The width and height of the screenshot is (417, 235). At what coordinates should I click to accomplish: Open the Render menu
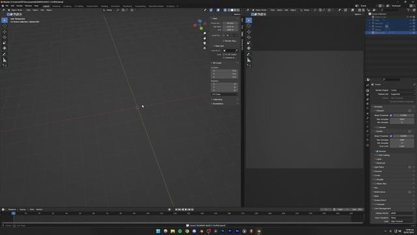click(x=20, y=6)
